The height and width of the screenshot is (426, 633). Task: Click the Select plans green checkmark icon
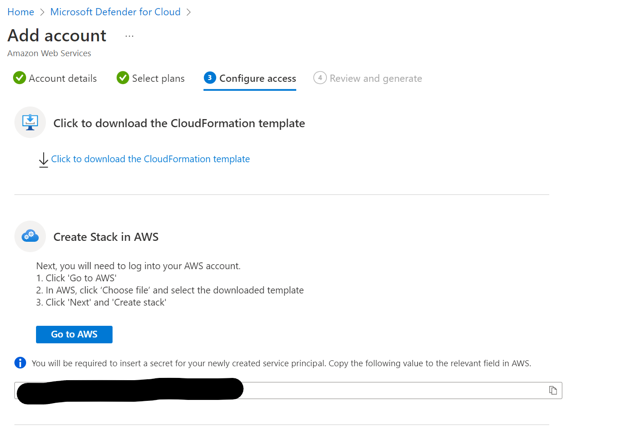(123, 78)
